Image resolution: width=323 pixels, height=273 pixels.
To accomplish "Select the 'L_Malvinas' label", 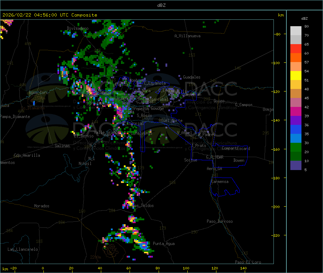I will pyautogui.click(x=141, y=133).
